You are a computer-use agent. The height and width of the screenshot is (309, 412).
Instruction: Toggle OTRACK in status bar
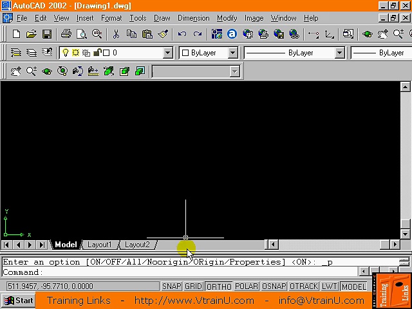click(304, 286)
